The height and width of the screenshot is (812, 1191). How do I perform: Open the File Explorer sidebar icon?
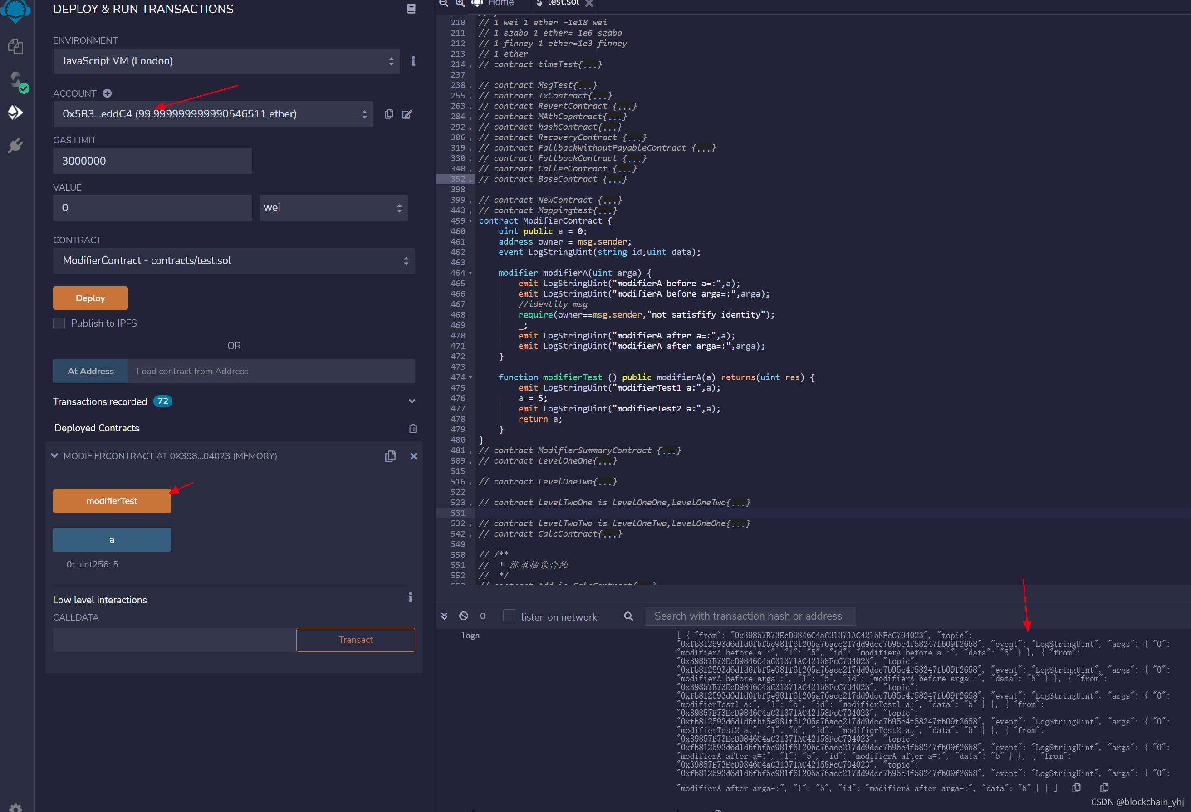(15, 47)
